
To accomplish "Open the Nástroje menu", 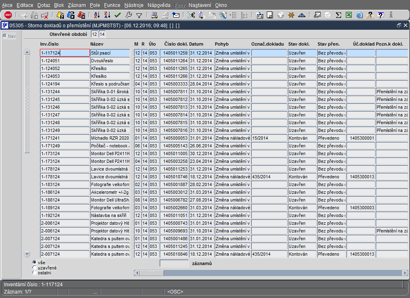I will click(133, 5).
